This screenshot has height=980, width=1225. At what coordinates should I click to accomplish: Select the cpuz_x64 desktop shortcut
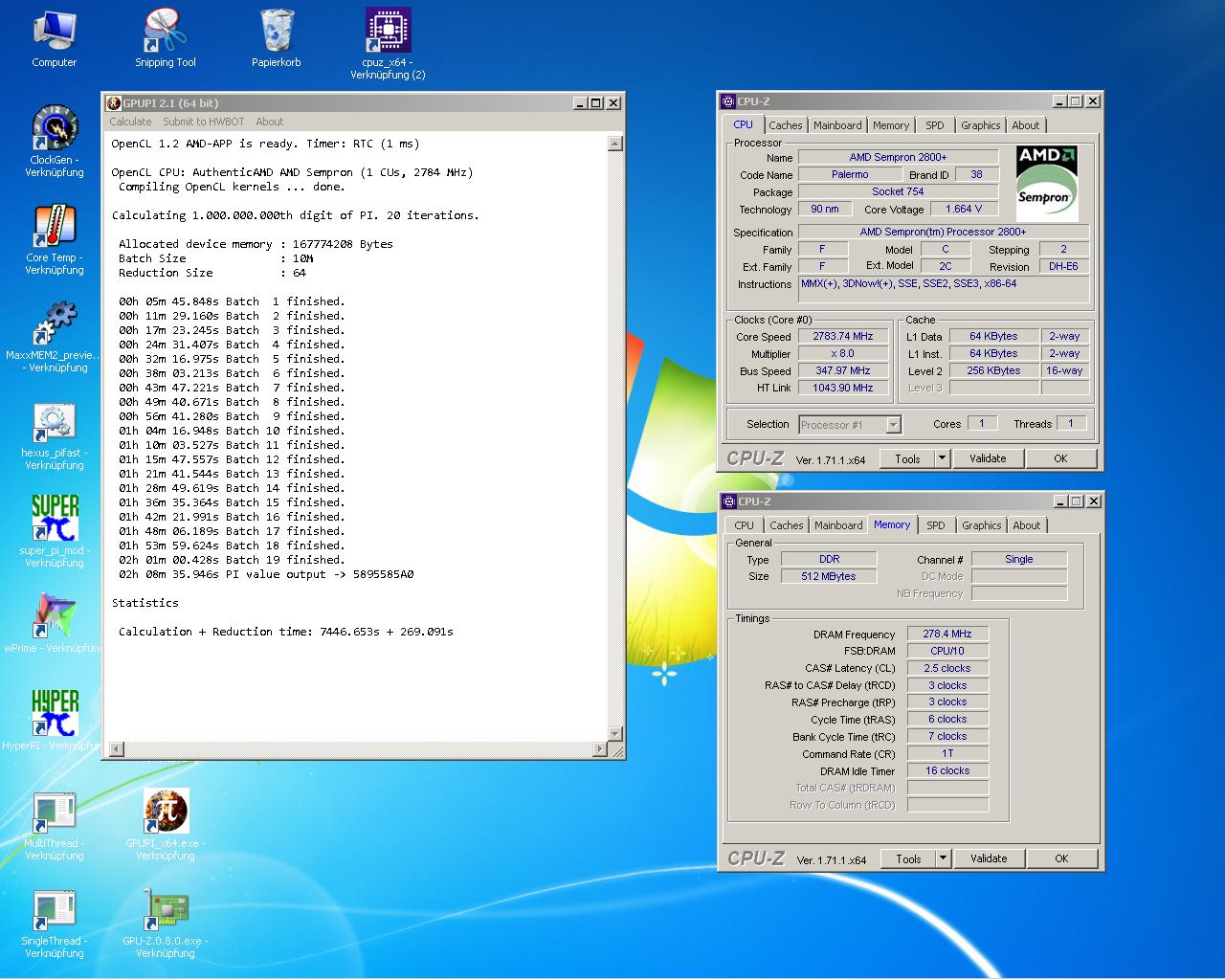click(x=388, y=43)
